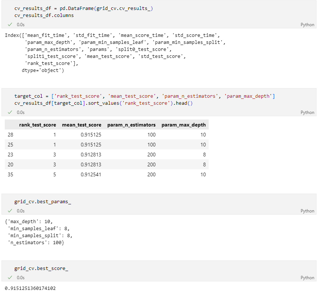Click mean_test_score value 0.915125 in row 28
The height and width of the screenshot is (291, 318).
point(91,135)
